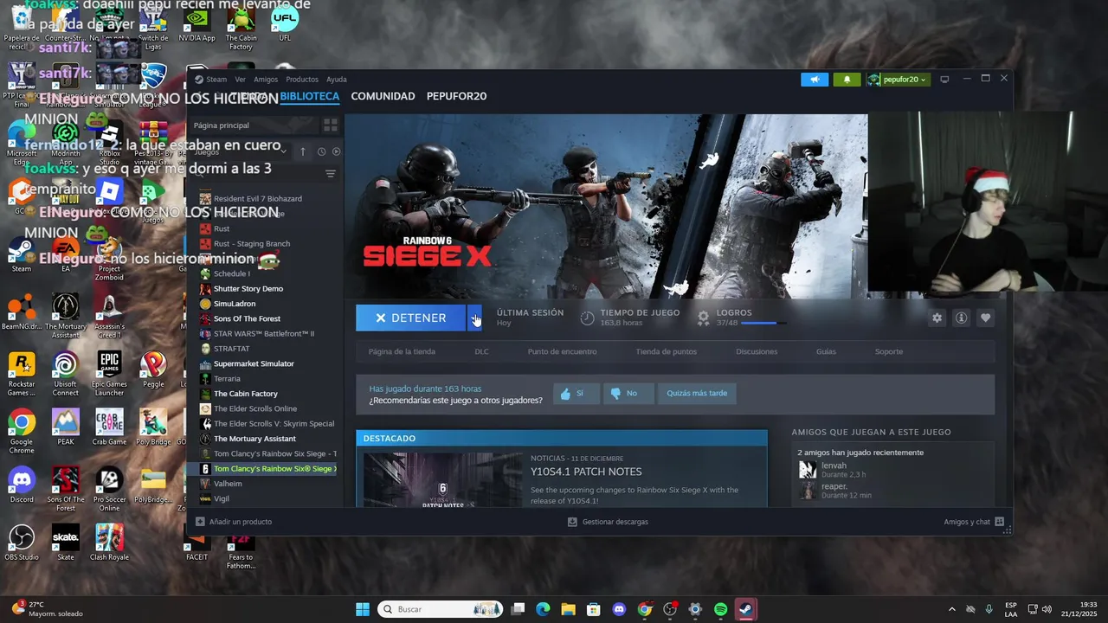Image resolution: width=1108 pixels, height=623 pixels.
Task: Open Discusiones link
Action: click(x=757, y=351)
